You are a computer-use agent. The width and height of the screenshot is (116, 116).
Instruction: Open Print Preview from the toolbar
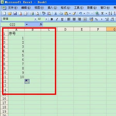37,13
